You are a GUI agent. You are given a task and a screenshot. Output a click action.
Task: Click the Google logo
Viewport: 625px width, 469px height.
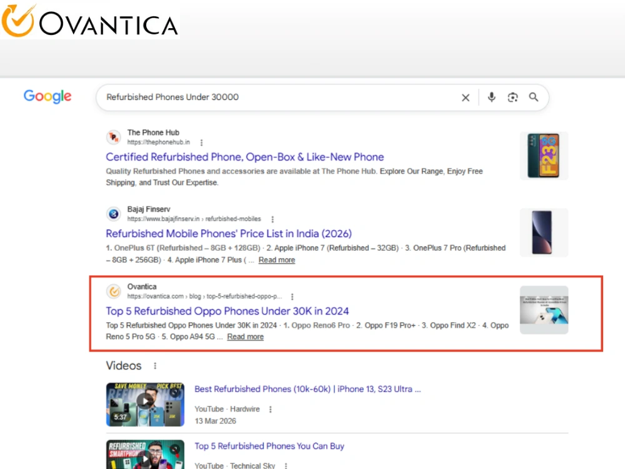(47, 96)
